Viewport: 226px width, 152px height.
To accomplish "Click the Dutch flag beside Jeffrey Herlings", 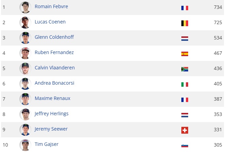I will point(184,115).
